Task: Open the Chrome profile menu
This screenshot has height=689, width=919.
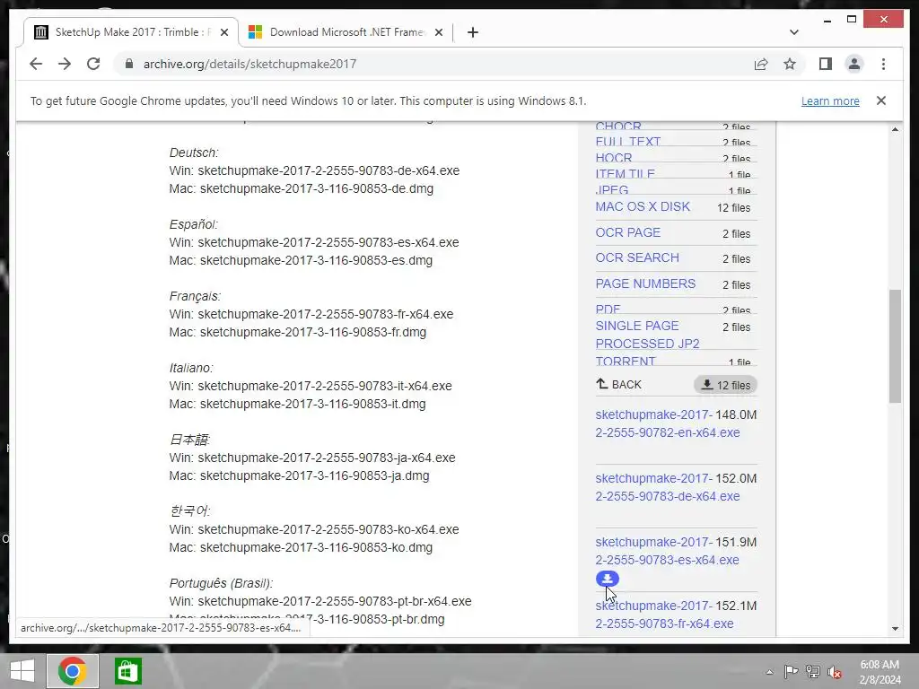Action: [x=854, y=64]
